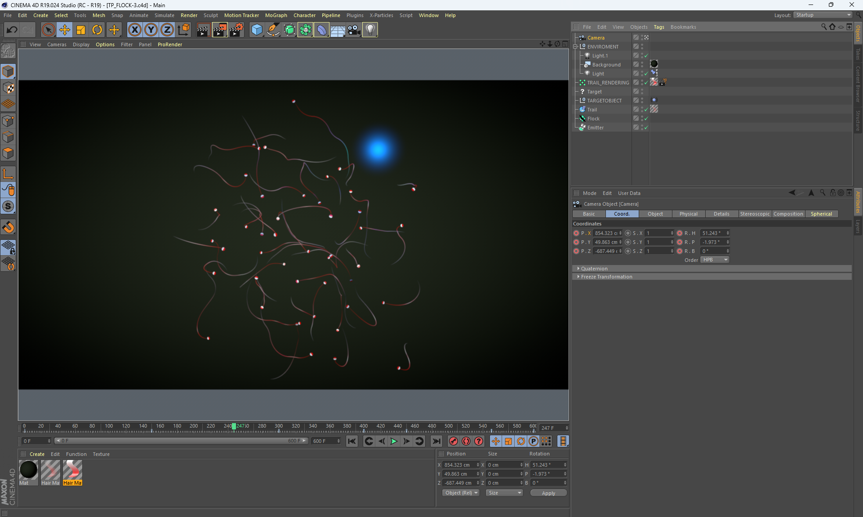Click Record Active Objects button
The image size is (863, 517).
point(454,441)
